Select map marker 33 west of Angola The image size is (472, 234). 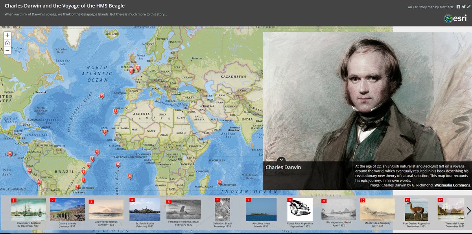tap(130, 176)
